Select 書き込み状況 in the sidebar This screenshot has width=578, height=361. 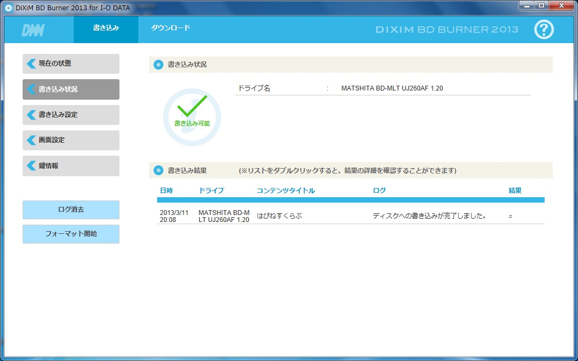click(71, 89)
